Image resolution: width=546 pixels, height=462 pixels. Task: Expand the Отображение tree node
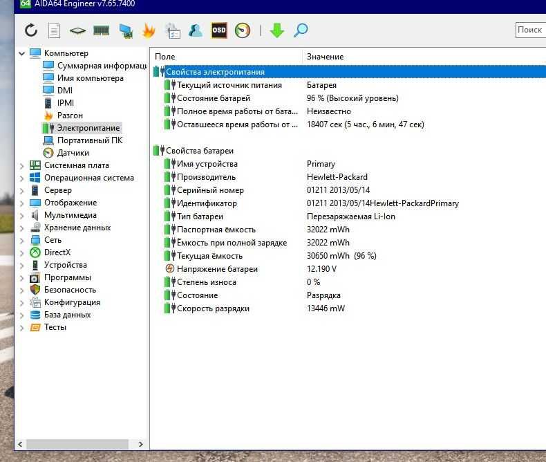coord(22,203)
